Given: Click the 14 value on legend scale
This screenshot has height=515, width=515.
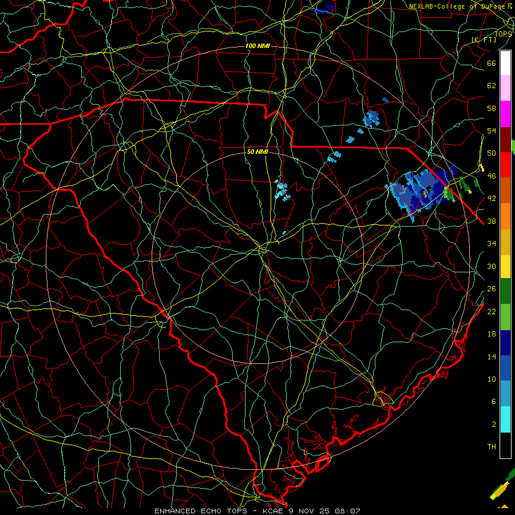Looking at the screenshot, I should coord(492,356).
